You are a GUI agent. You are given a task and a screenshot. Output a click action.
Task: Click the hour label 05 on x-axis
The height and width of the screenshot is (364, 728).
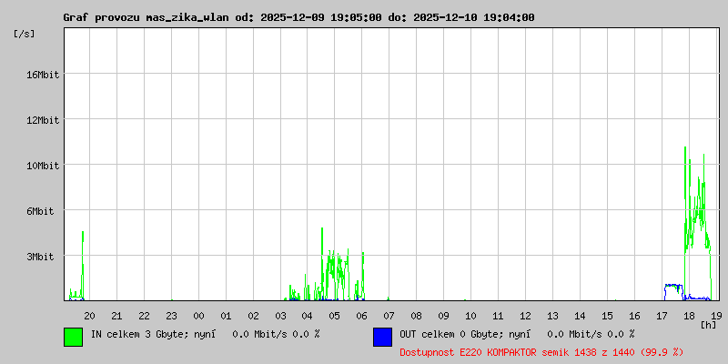pos(335,316)
